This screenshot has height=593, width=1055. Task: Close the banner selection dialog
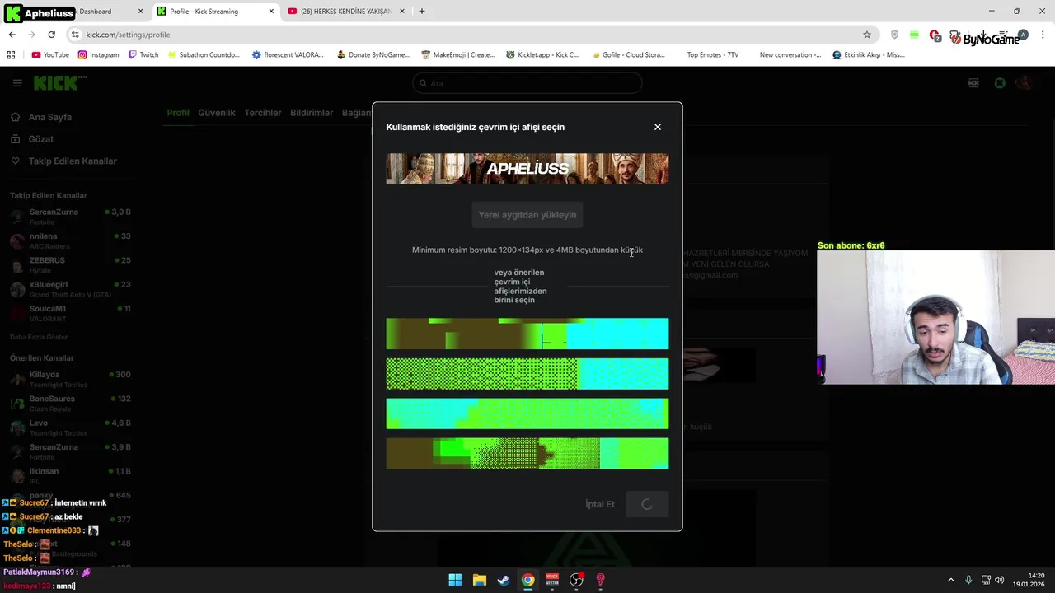click(x=657, y=127)
